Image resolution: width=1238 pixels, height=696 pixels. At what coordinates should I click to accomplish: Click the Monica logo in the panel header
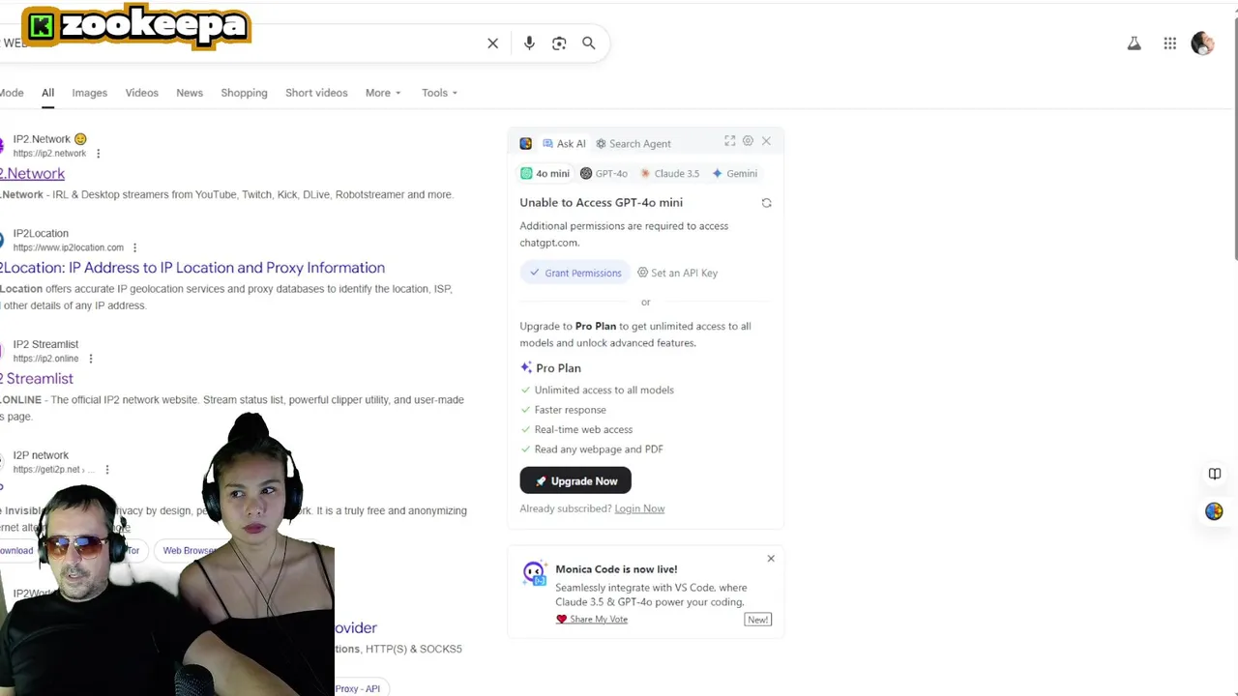[525, 143]
